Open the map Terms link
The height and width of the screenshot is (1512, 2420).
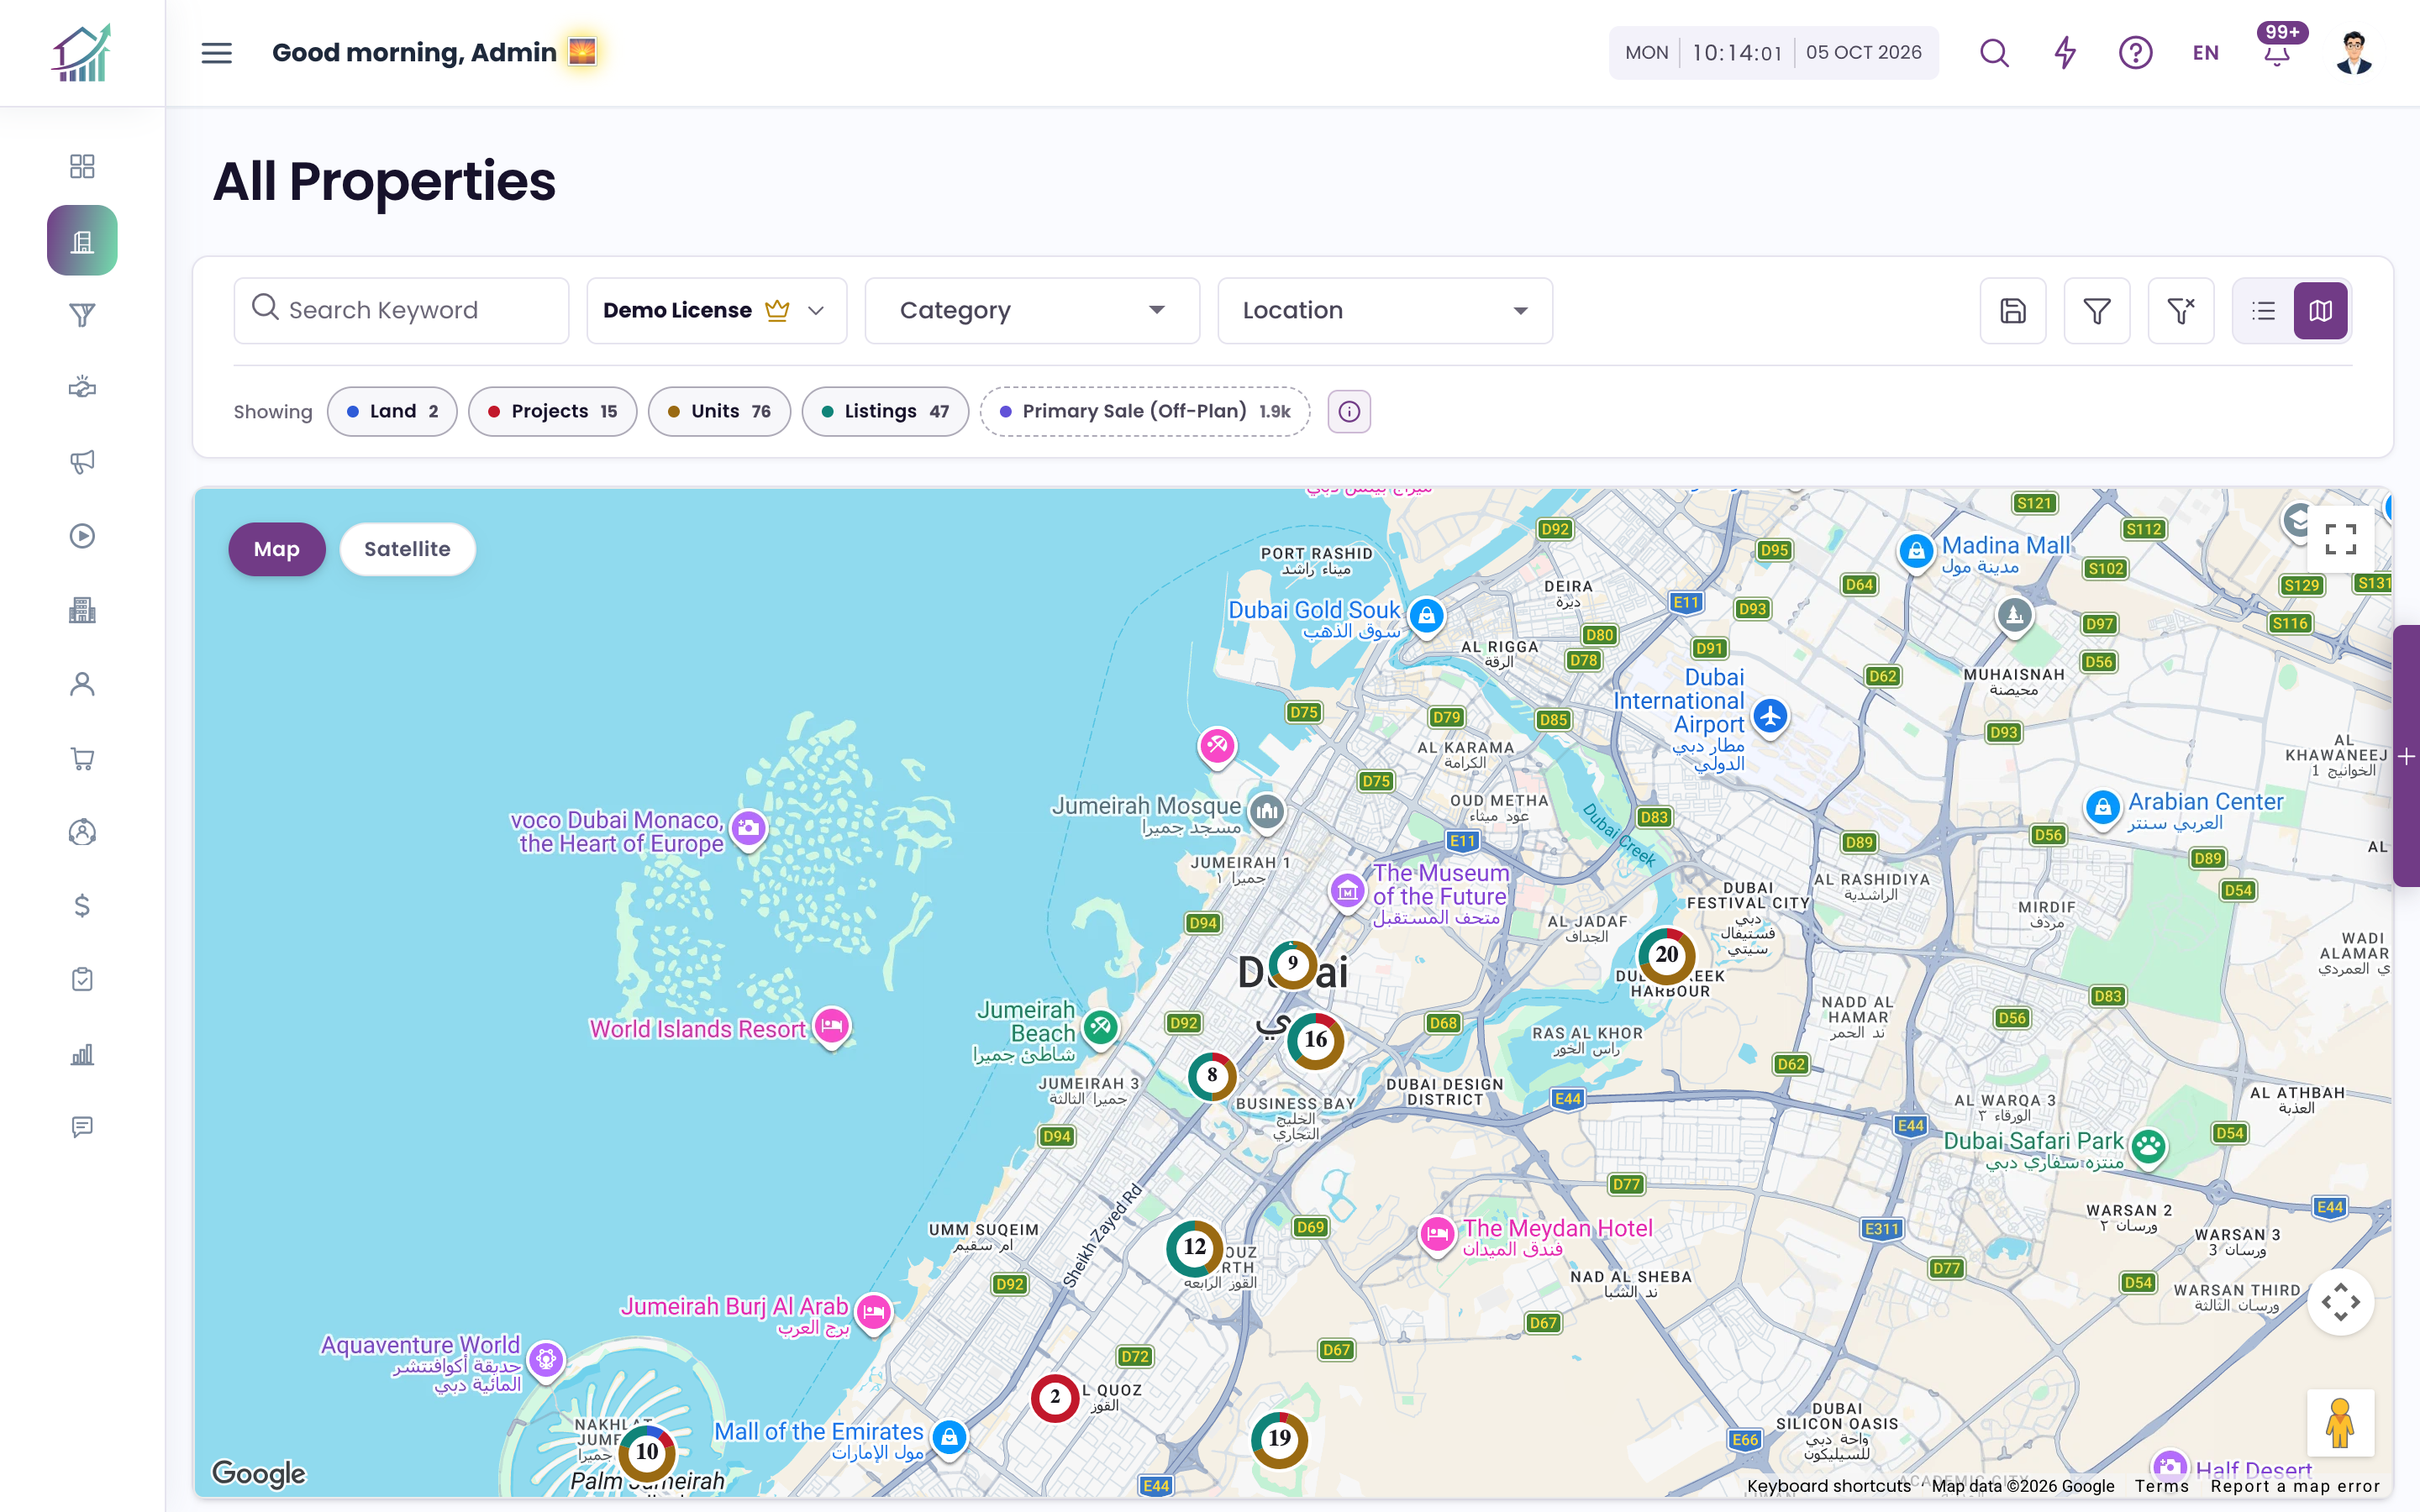tap(2162, 1486)
